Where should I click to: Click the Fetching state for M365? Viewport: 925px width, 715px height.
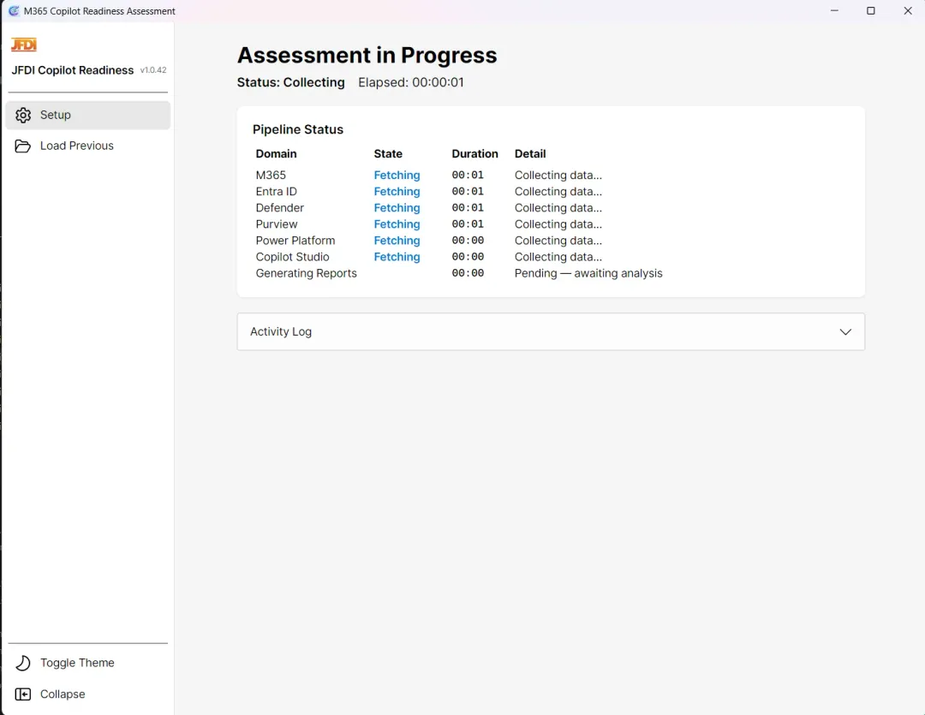point(397,176)
